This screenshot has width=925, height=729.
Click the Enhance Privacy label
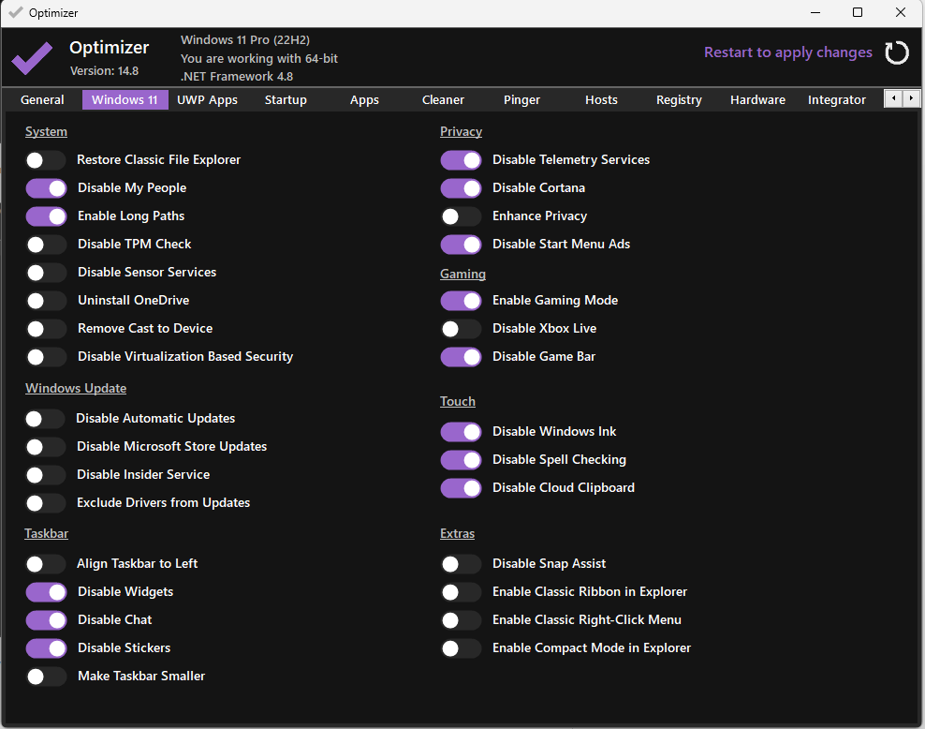click(x=539, y=216)
